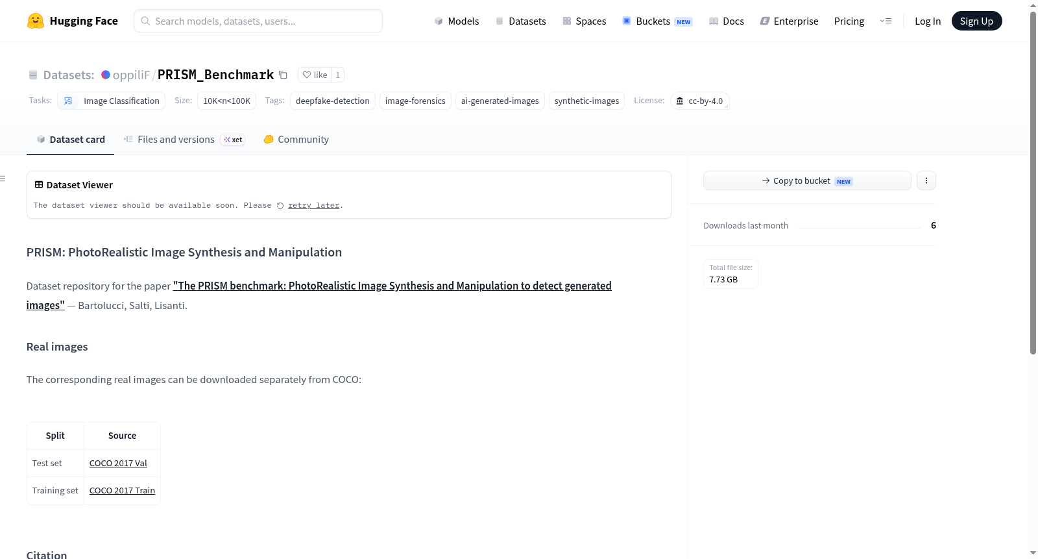Focus the search models, datasets, users field
This screenshot has width=1038, height=559.
click(x=258, y=21)
